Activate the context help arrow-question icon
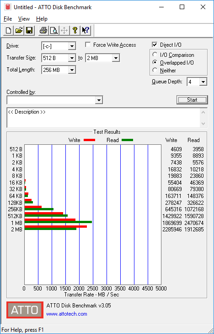Image resolution: width=214 pixels, height=334 pixels. click(x=86, y=30)
